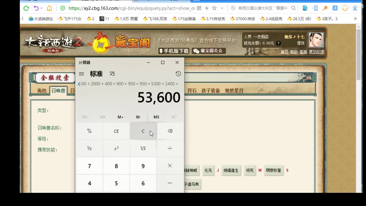366x206 pixels.
Task: Switch to the 符石 tab
Action: pyautogui.click(x=192, y=90)
